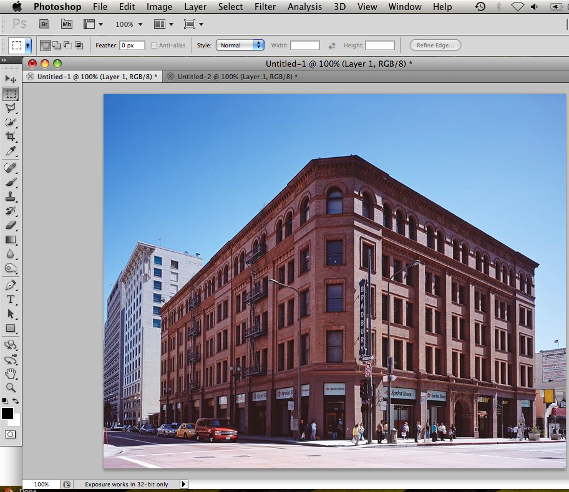Select the Clone Stamp tool
This screenshot has height=492, width=569.
coord(11,196)
